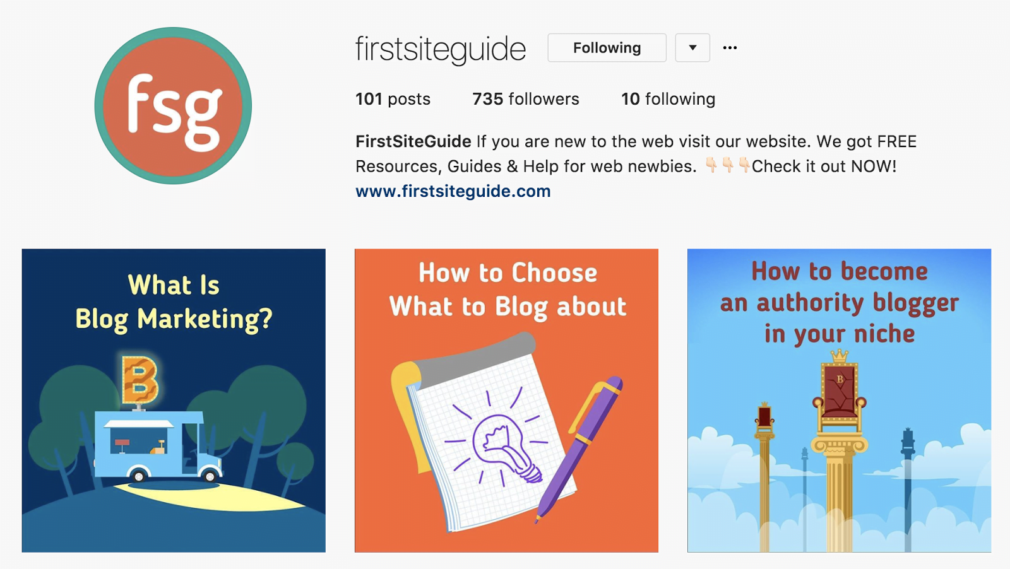Click the pointing-down hand emojis in bio
Viewport: 1010px width, 569px height.
pos(727,165)
